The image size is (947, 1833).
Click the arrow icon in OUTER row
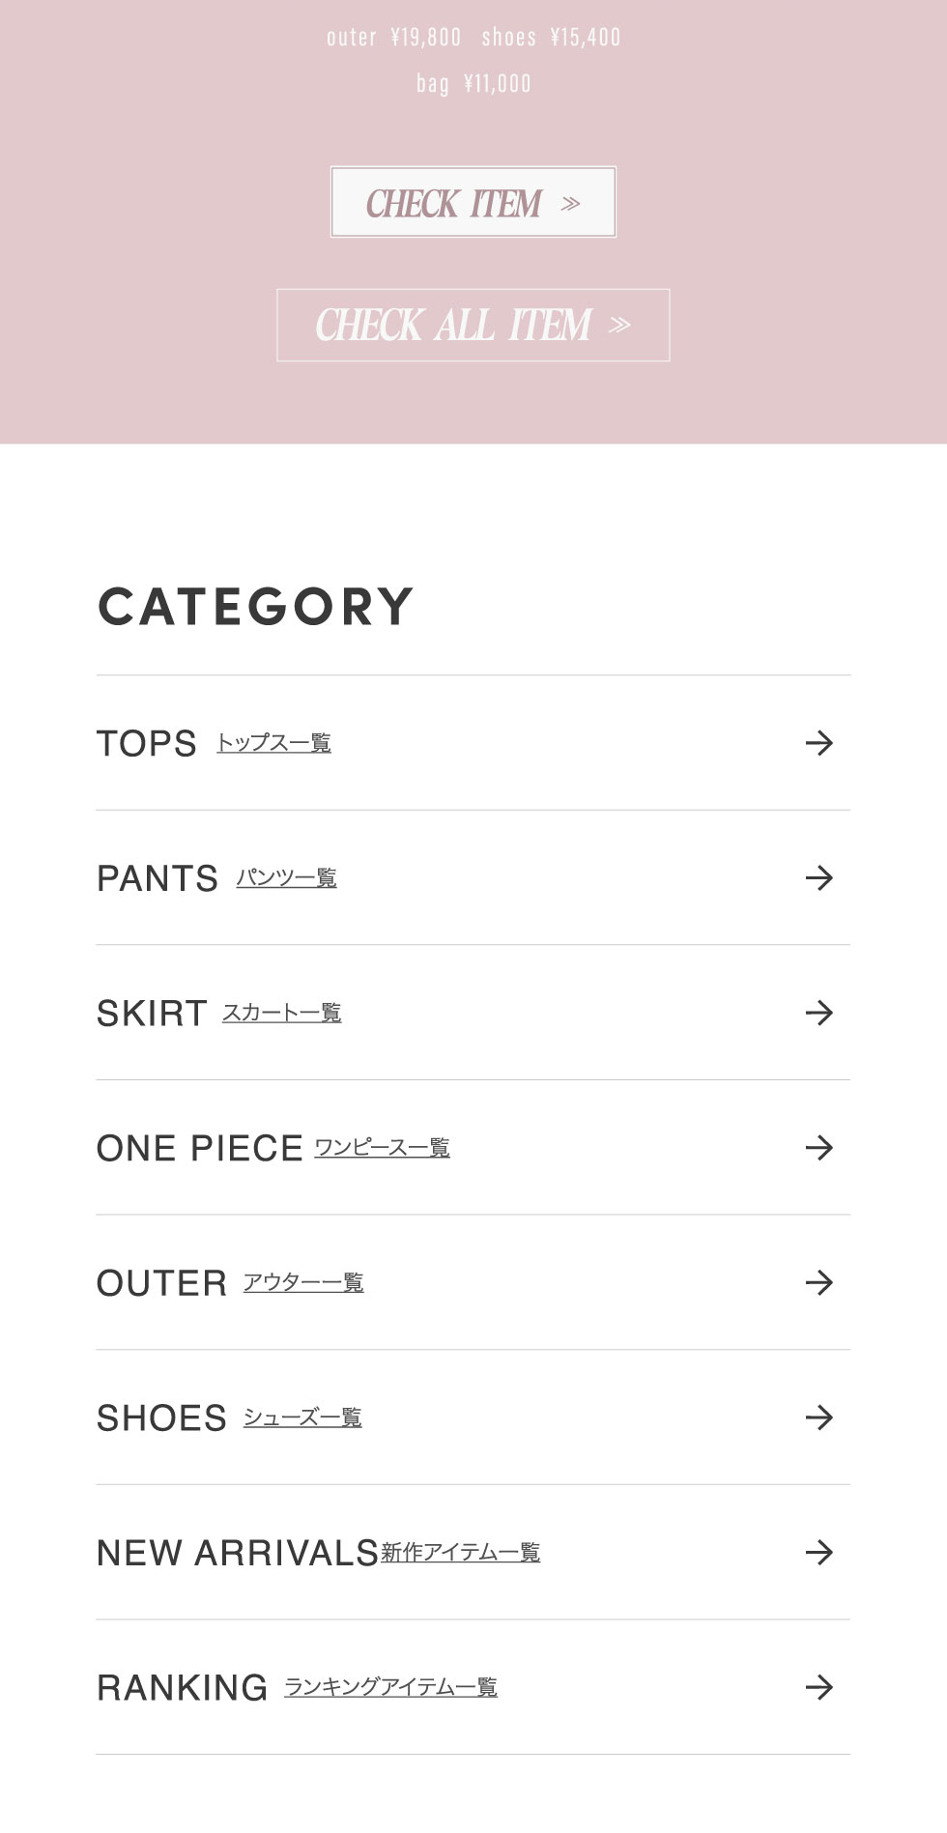coord(818,1283)
